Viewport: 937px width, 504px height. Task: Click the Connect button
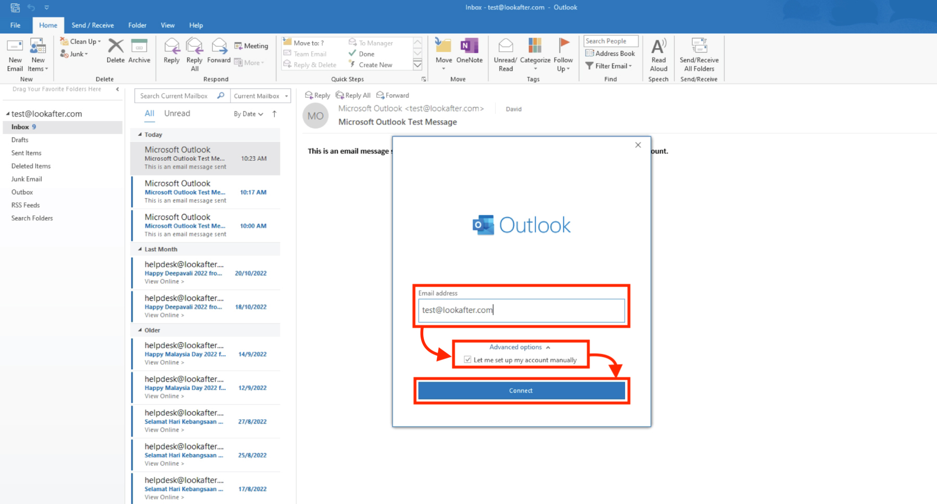(521, 391)
